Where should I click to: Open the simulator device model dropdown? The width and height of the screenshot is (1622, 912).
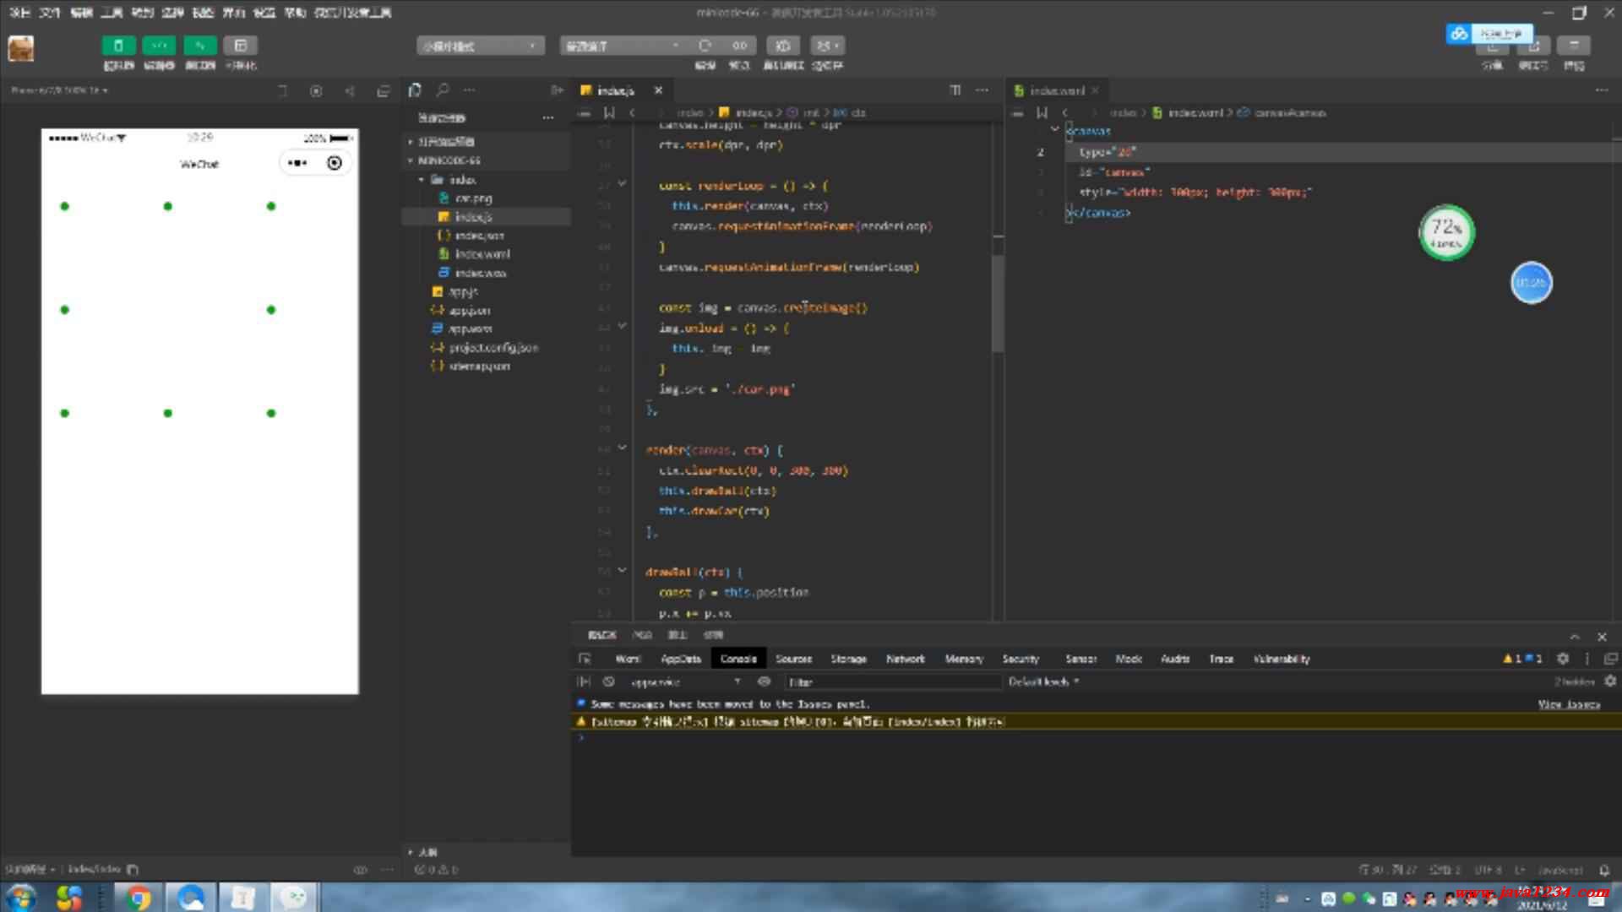pos(59,90)
